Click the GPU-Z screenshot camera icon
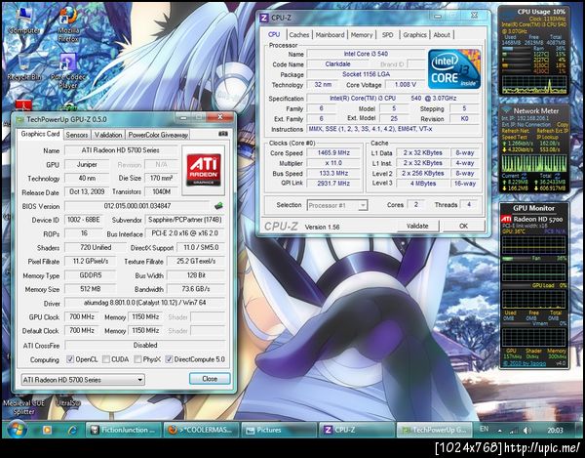Viewport: 585px width, 458px height. (x=222, y=134)
